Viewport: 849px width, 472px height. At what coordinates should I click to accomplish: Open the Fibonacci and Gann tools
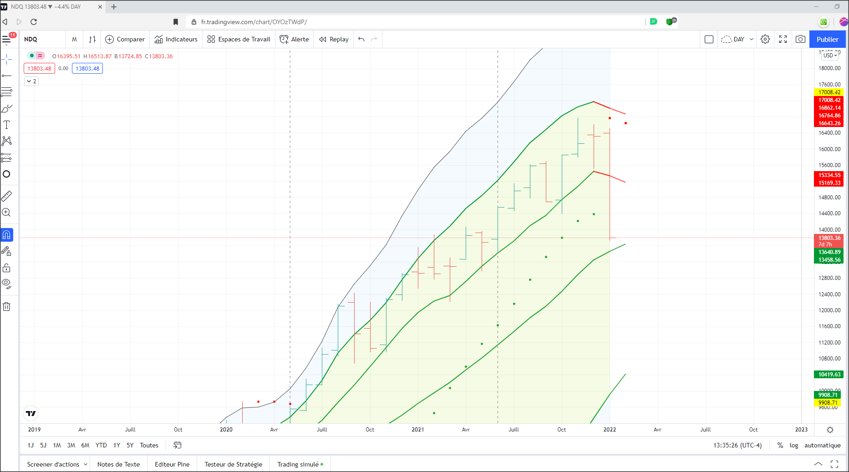(x=7, y=91)
